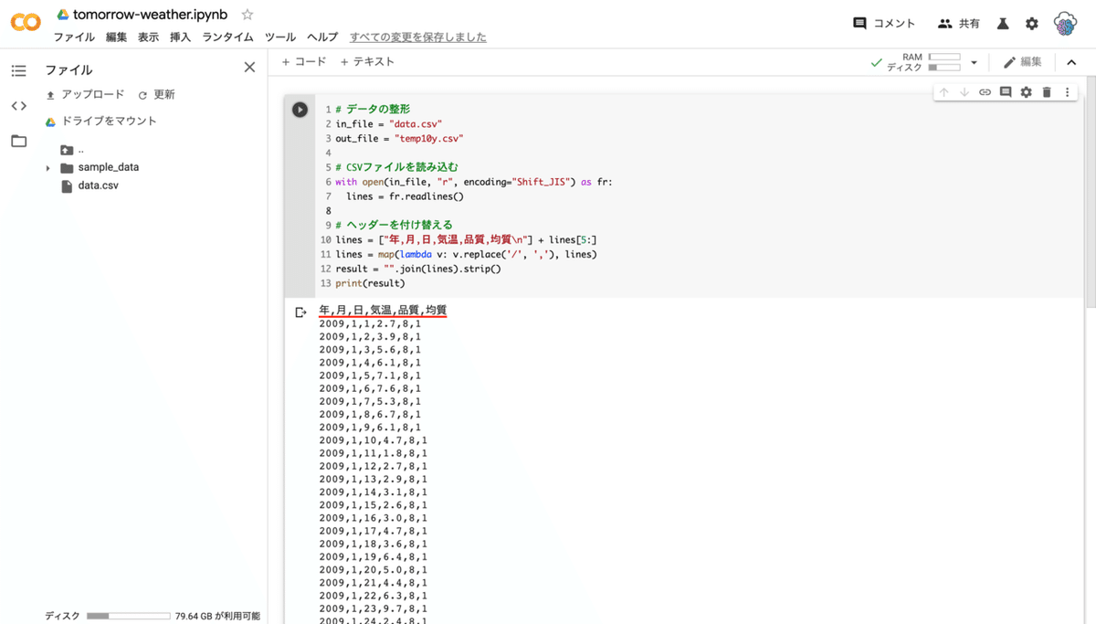Copy link to cell icon

(x=985, y=92)
